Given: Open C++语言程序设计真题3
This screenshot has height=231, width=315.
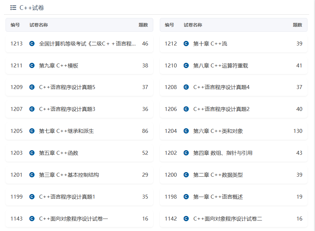Looking at the screenshot, I should click(x=67, y=109).
